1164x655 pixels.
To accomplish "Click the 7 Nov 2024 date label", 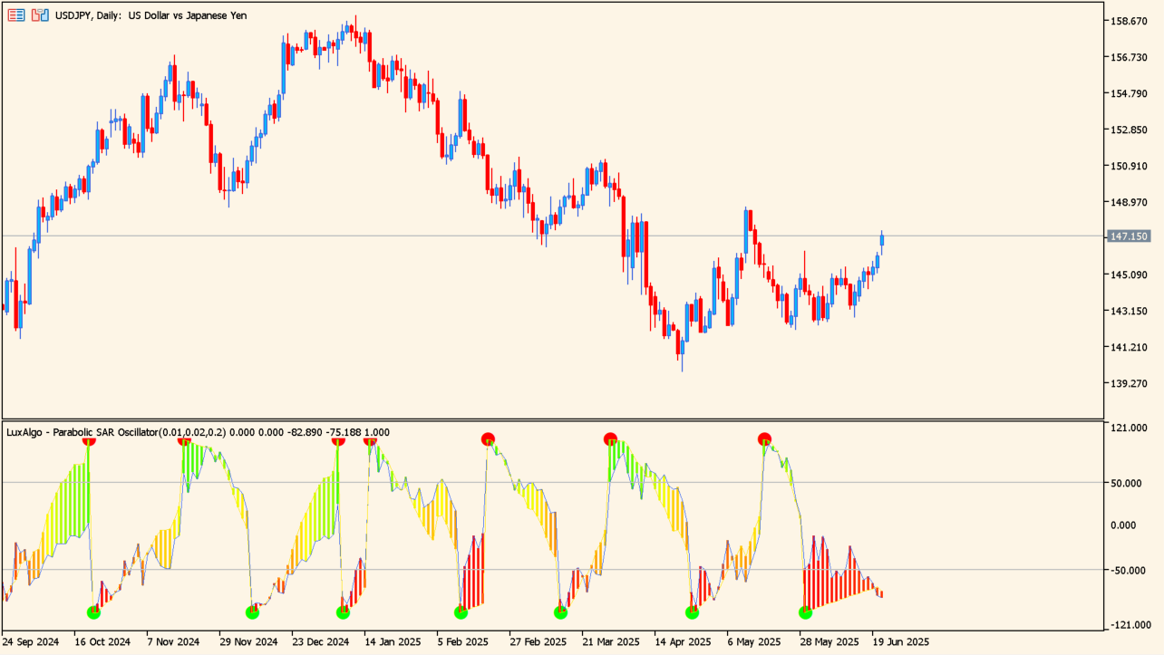I will tap(173, 641).
